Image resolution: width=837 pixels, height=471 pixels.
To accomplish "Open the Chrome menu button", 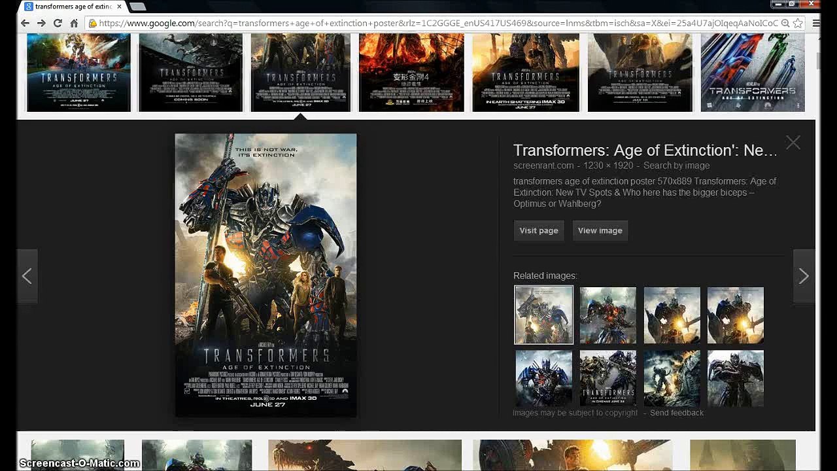I will click(x=816, y=23).
